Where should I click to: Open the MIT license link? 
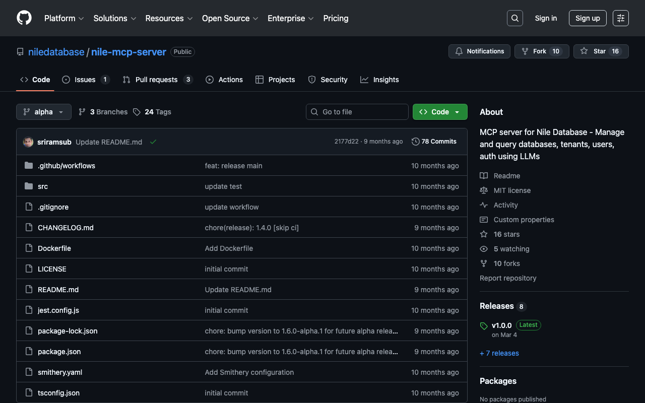(x=512, y=190)
